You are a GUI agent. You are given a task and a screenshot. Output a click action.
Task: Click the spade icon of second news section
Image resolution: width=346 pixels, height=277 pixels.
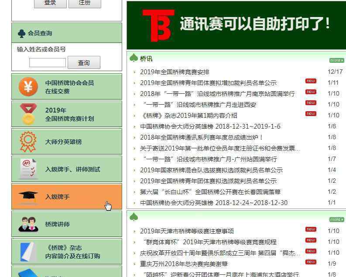coord(134,217)
